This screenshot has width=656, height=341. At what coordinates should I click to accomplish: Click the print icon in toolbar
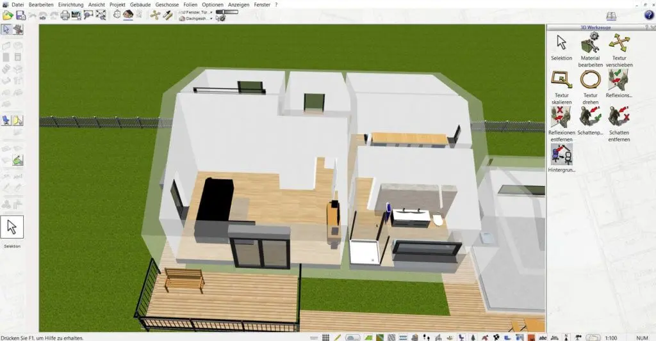(65, 15)
